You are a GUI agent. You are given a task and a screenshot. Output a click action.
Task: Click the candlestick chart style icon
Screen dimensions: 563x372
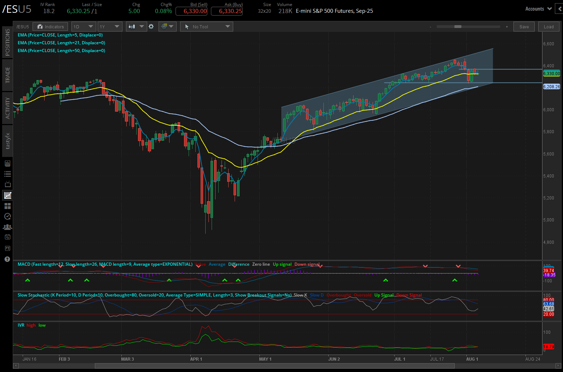[132, 27]
